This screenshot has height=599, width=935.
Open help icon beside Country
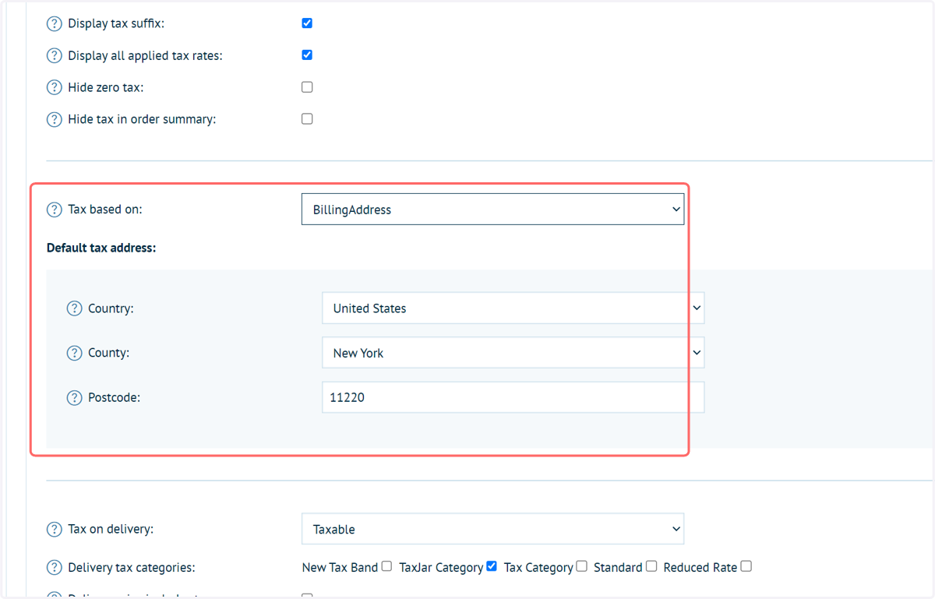74,308
